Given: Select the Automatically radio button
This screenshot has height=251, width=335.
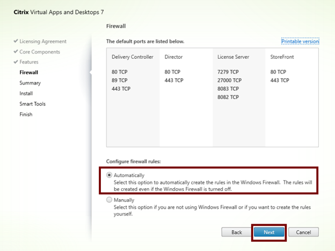Looking at the screenshot, I should pyautogui.click(x=109, y=175).
